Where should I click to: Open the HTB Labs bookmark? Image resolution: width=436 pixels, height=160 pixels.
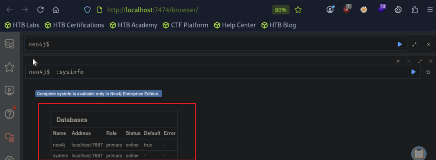[x=22, y=25]
